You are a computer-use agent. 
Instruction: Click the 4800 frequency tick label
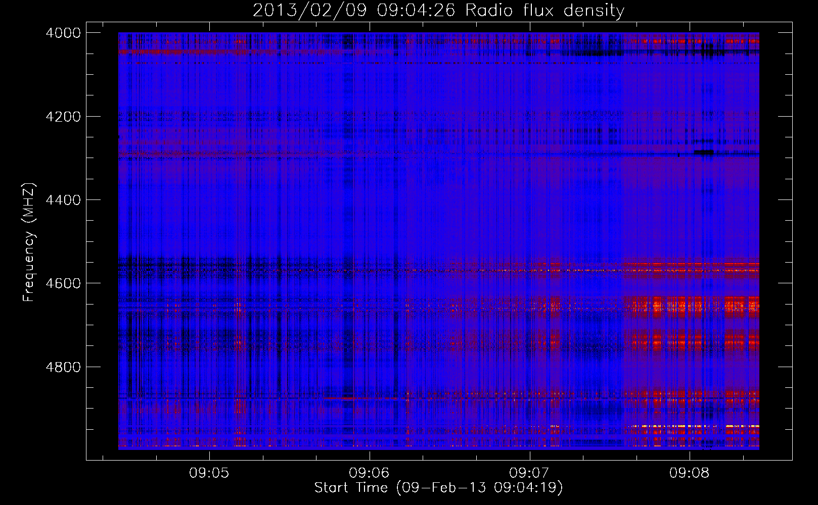[63, 367]
